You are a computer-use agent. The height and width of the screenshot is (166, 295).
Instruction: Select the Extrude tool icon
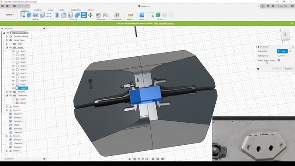point(29,15)
